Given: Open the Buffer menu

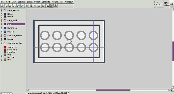Looking at the screenshot, I should 37,2.
